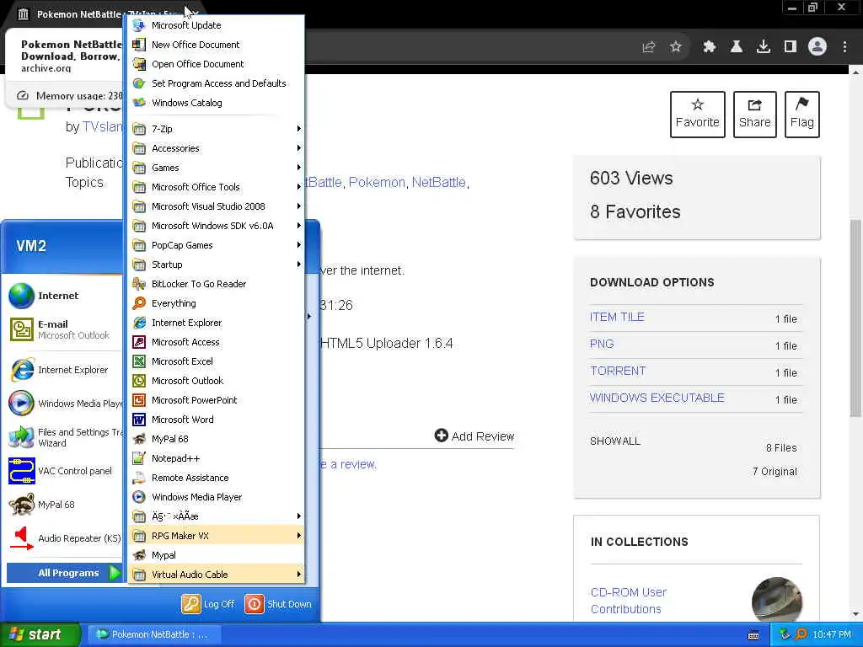Expand PopCap Games folder

pos(217,245)
